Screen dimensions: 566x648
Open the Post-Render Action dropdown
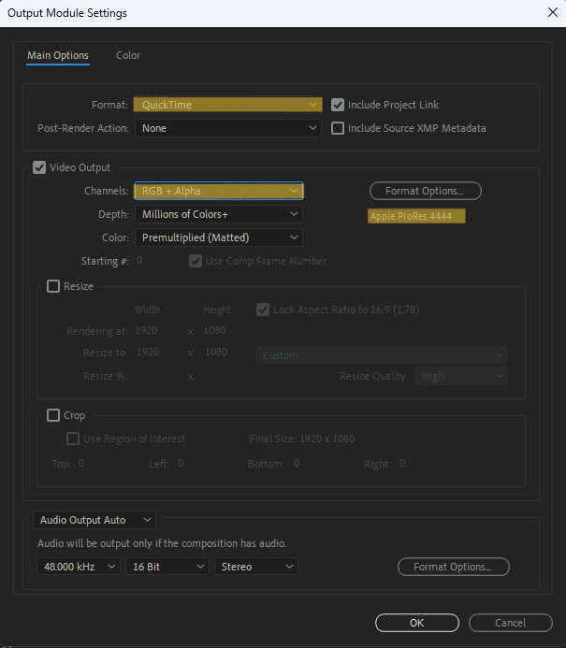[x=227, y=128]
